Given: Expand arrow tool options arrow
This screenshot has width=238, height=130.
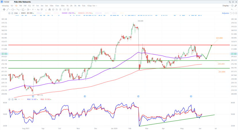Looking at the screenshot, I should tap(35, 10).
